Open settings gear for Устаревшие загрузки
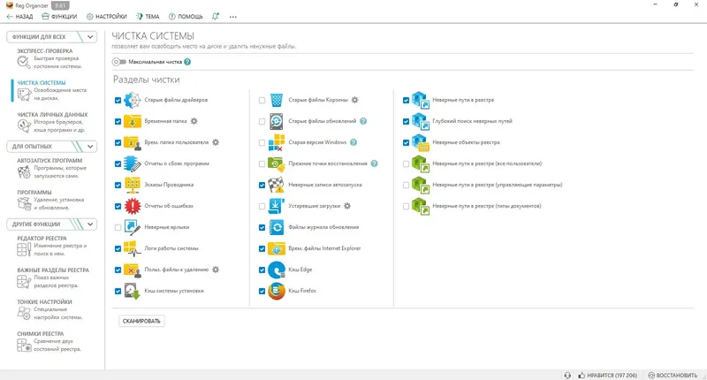The image size is (707, 380). pyautogui.click(x=347, y=206)
